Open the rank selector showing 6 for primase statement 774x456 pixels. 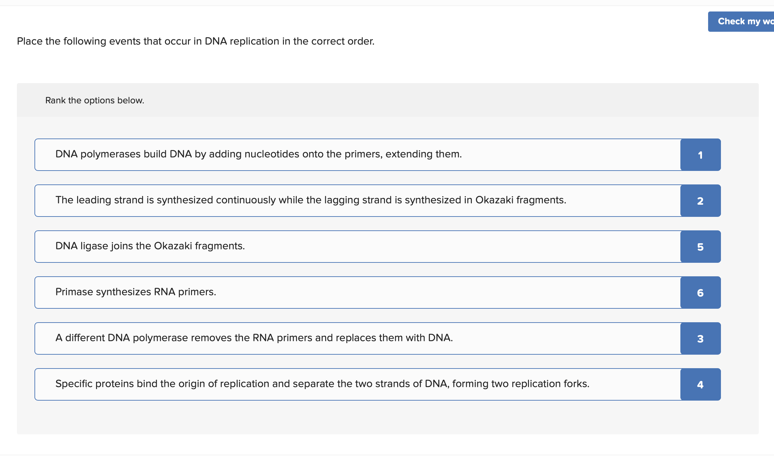click(700, 293)
